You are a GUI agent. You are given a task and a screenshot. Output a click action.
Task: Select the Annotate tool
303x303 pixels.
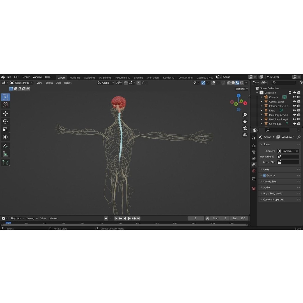pos(5,146)
